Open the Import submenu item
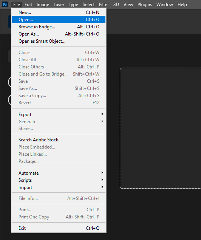 [59, 187]
